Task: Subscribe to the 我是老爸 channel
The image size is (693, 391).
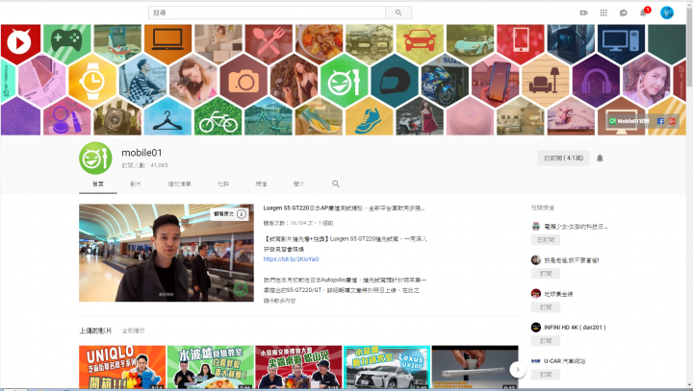Action: point(546,274)
